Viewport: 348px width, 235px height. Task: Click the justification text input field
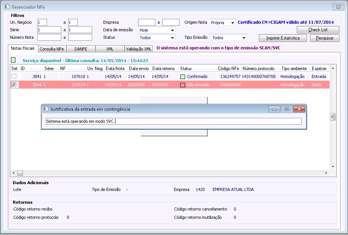[x=173, y=121]
